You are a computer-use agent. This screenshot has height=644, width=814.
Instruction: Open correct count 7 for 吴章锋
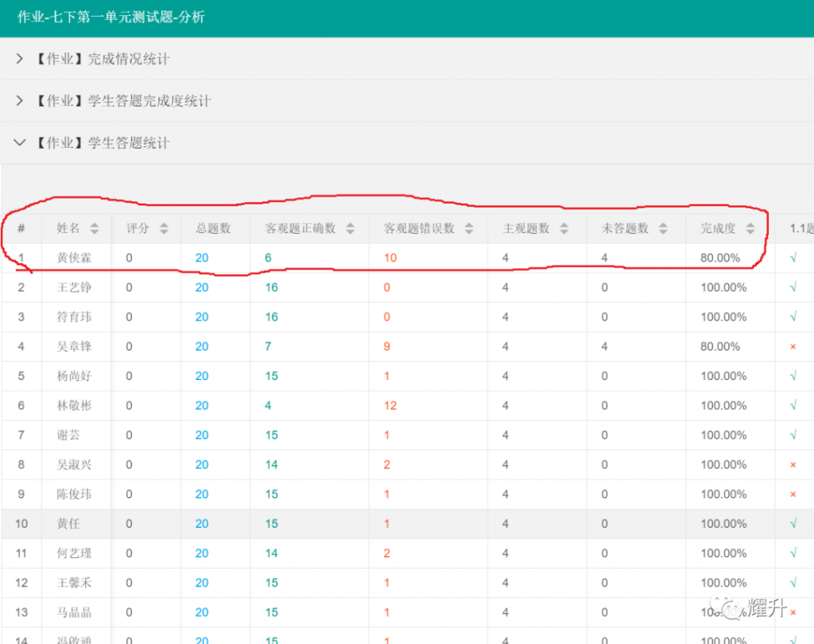point(268,347)
